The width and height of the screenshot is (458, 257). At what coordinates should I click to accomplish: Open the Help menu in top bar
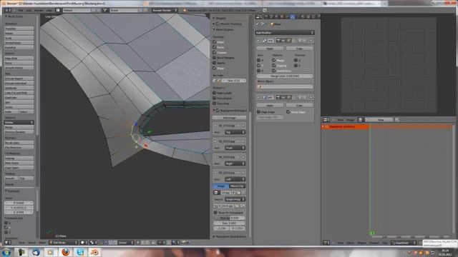[x=49, y=10]
